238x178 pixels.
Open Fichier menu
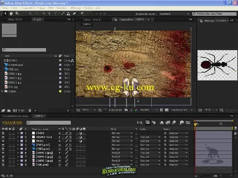point(5,8)
